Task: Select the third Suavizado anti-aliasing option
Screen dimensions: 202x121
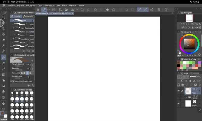Action: (x=27, y=73)
